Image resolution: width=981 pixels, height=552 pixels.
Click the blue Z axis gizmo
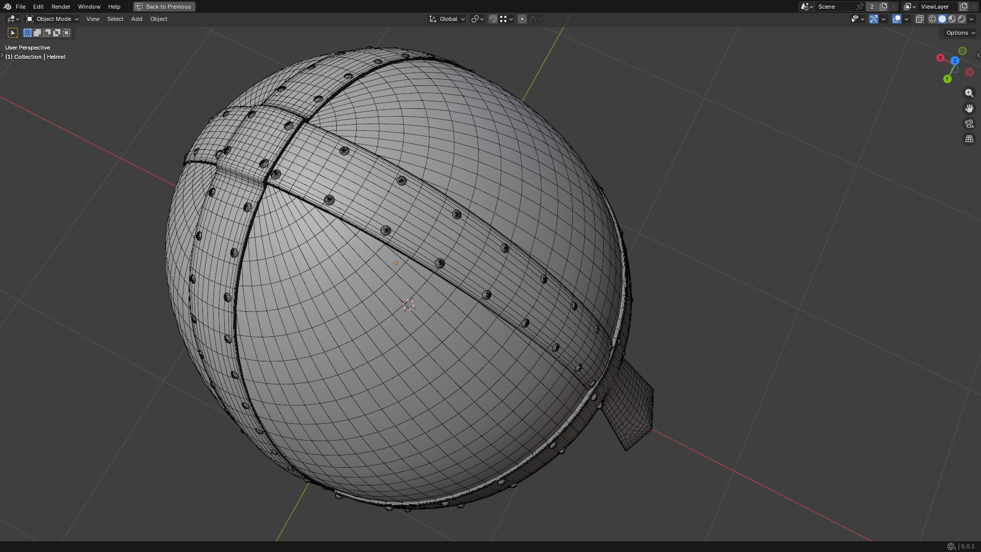pyautogui.click(x=955, y=61)
